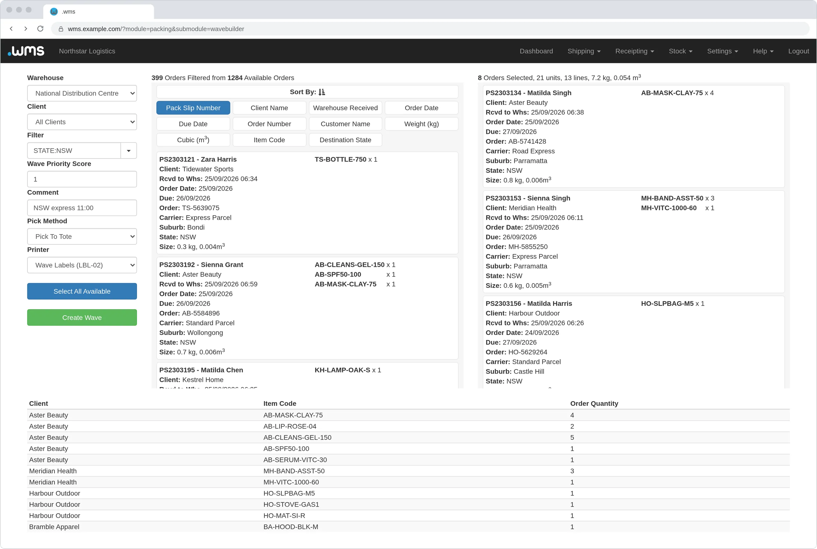The height and width of the screenshot is (549, 817).
Task: Select available order PS2303195 - Matilda Chen
Action: tap(307, 375)
